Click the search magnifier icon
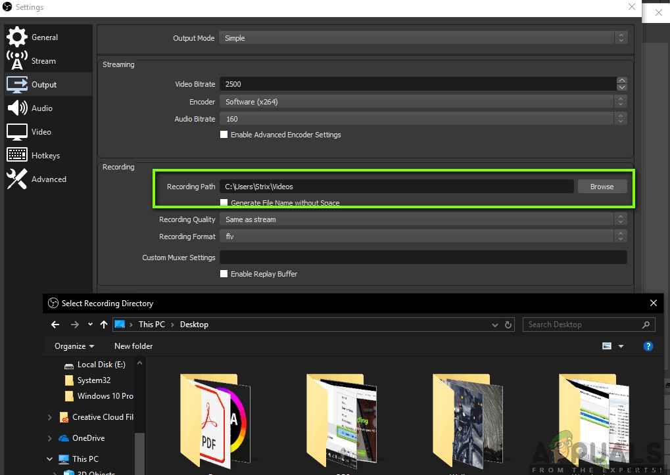 tap(646, 325)
